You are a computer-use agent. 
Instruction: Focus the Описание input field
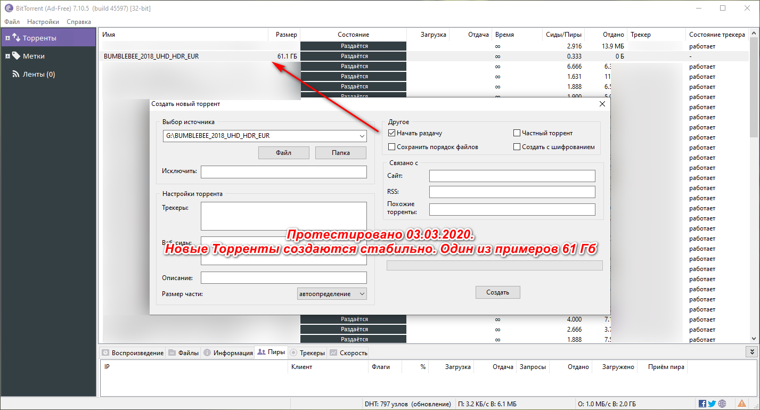(x=284, y=278)
